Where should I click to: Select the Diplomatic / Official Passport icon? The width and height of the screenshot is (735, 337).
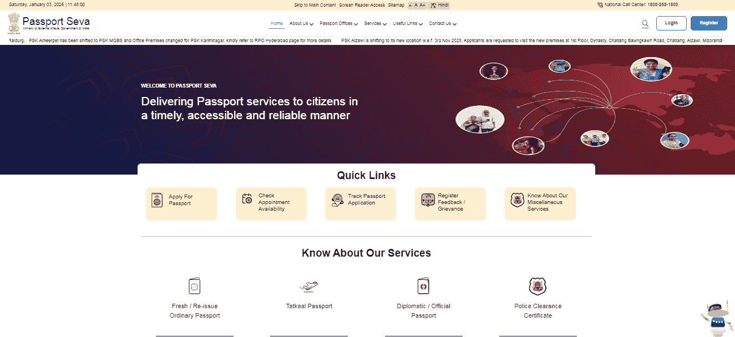tap(423, 285)
